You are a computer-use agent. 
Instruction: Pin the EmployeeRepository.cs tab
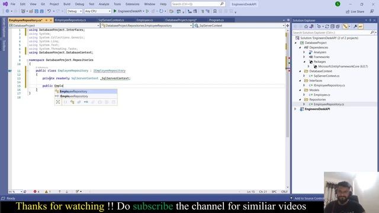[46, 20]
